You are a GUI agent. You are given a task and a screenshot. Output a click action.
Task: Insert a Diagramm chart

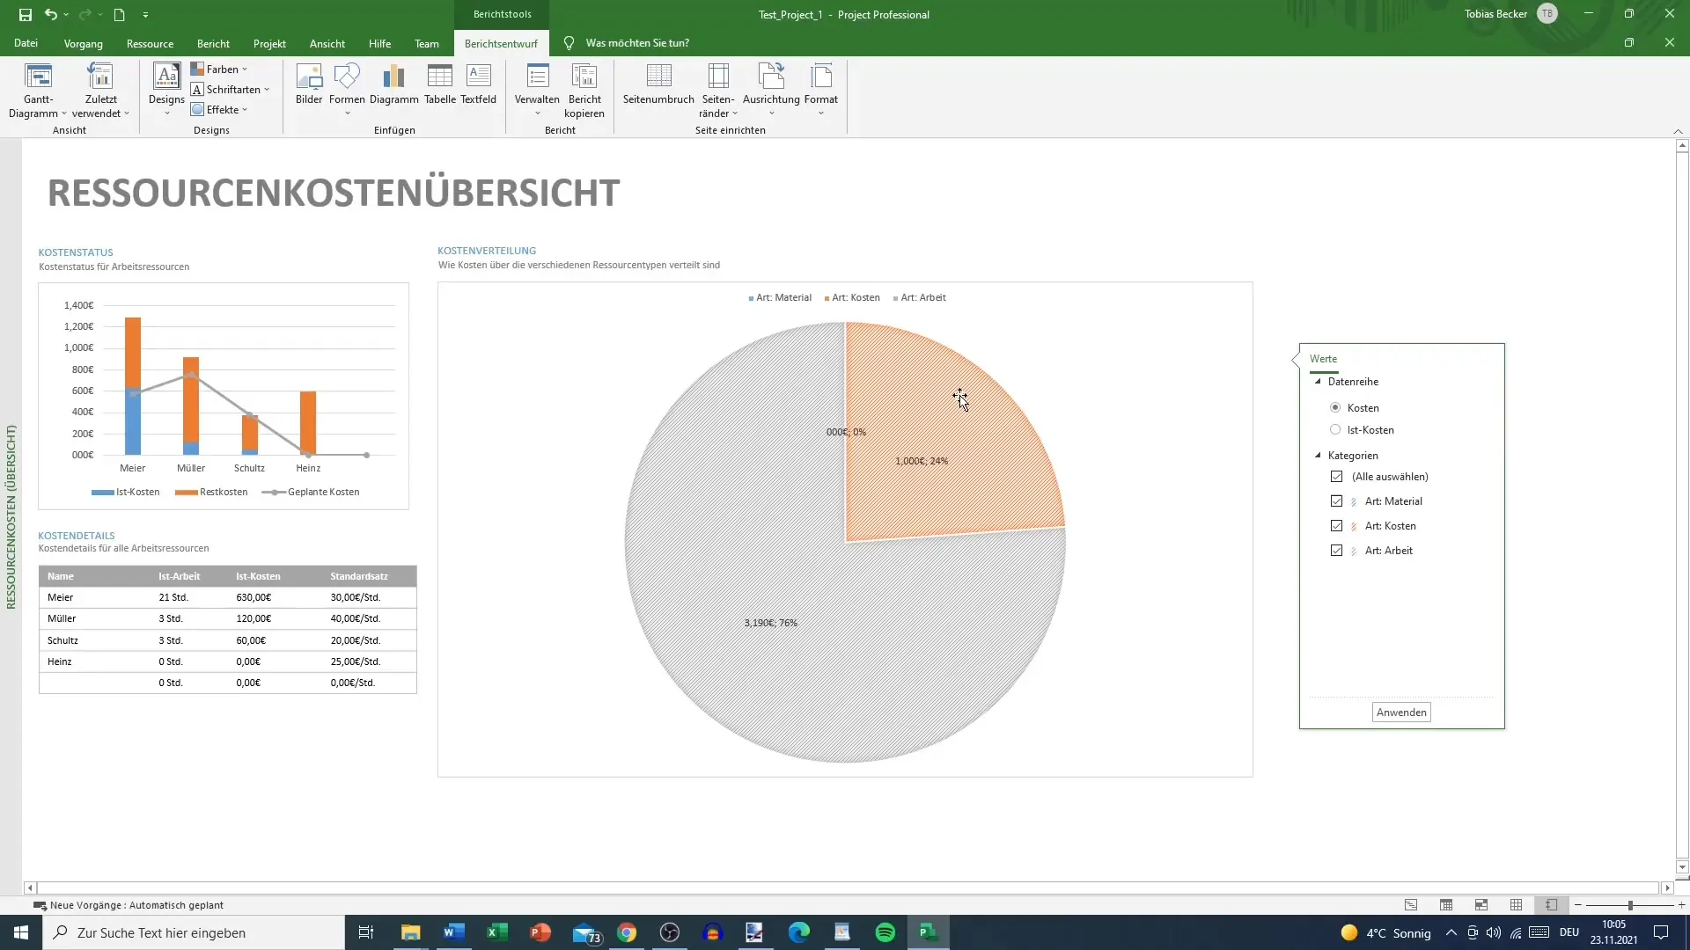tap(393, 84)
